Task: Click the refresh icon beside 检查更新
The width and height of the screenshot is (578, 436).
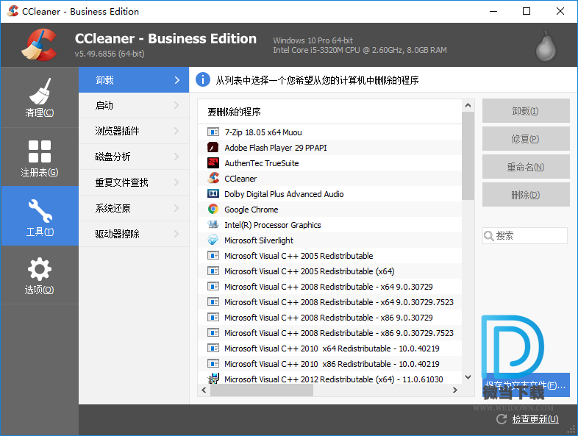Action: 502,419
